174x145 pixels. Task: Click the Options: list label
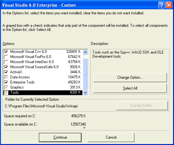pos(9,44)
